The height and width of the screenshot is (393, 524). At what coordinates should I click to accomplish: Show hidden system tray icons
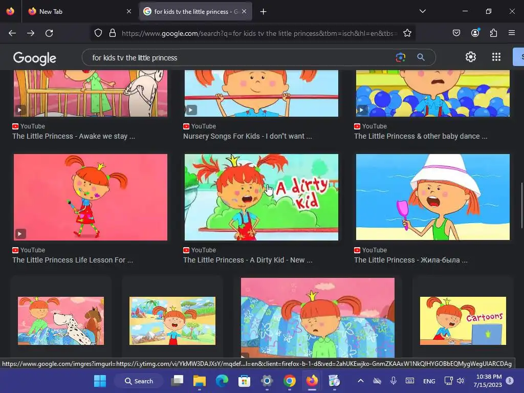pyautogui.click(x=361, y=381)
